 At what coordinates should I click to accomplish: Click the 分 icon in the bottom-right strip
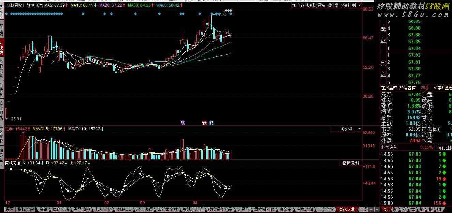click(x=404, y=209)
